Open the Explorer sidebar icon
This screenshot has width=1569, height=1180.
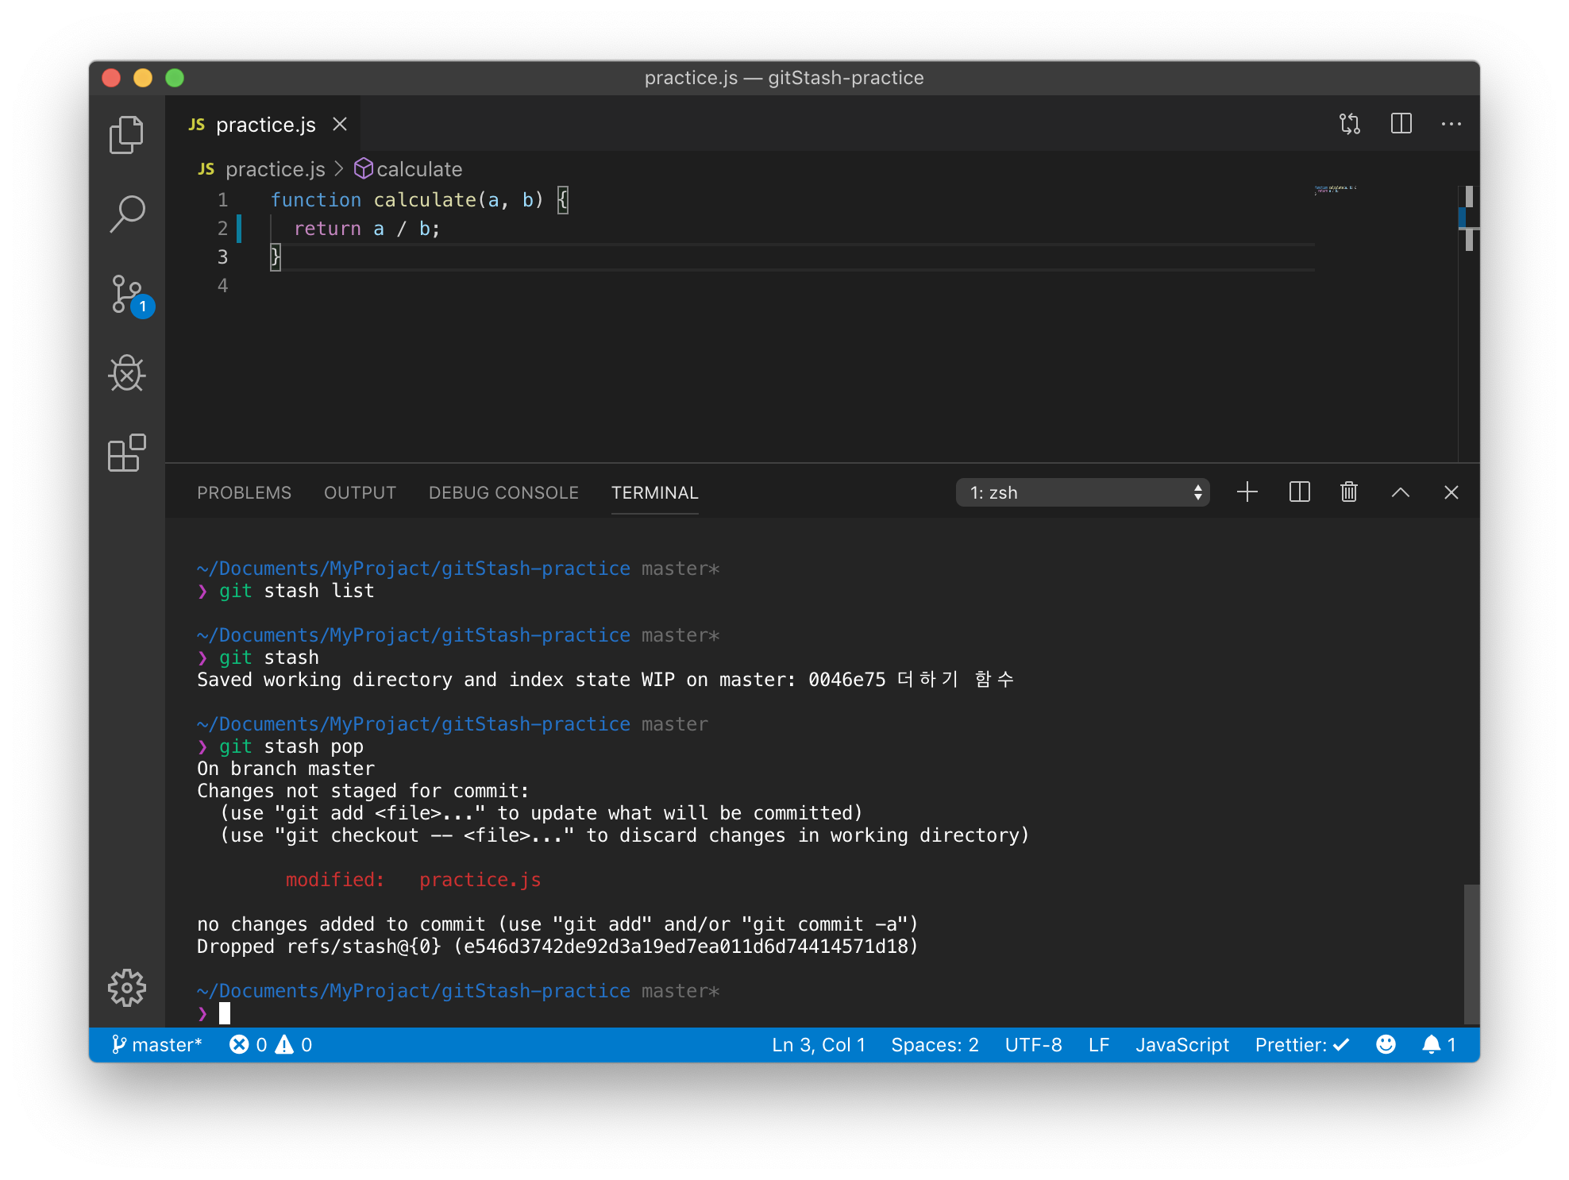126,135
